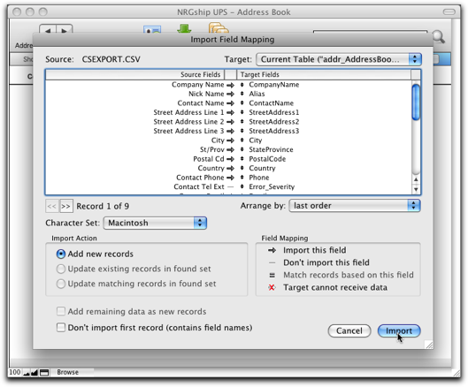Open the Character Set dropdown
Viewport: 468px width, 387px height.
pyautogui.click(x=155, y=223)
